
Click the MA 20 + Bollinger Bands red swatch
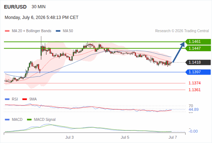[x=7, y=31]
